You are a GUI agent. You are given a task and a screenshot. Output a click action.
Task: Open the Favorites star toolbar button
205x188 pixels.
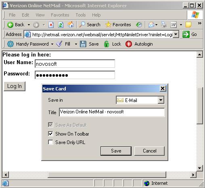(x=118, y=25)
